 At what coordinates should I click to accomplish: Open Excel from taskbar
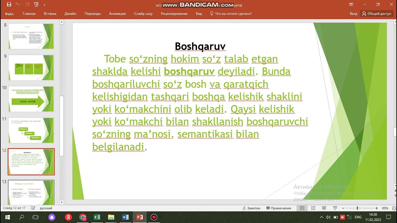coord(97,217)
